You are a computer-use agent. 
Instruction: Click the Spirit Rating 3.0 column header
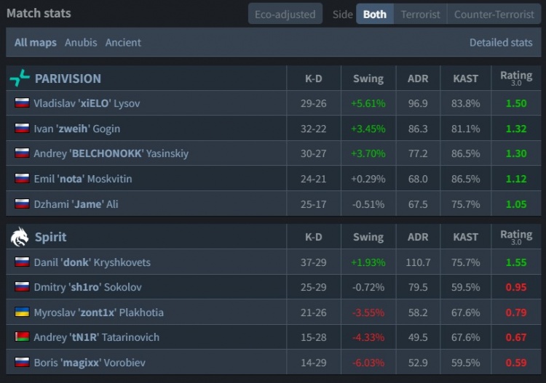pos(516,237)
